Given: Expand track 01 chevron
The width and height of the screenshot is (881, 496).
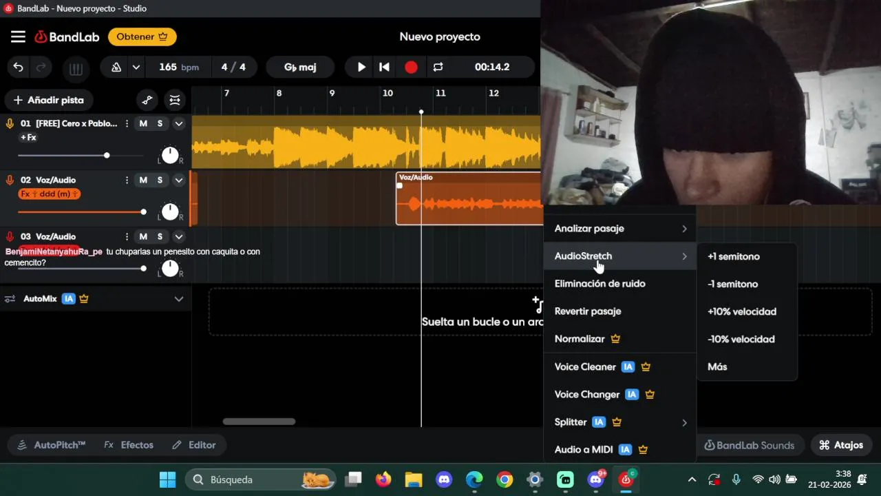Looking at the screenshot, I should pos(179,123).
